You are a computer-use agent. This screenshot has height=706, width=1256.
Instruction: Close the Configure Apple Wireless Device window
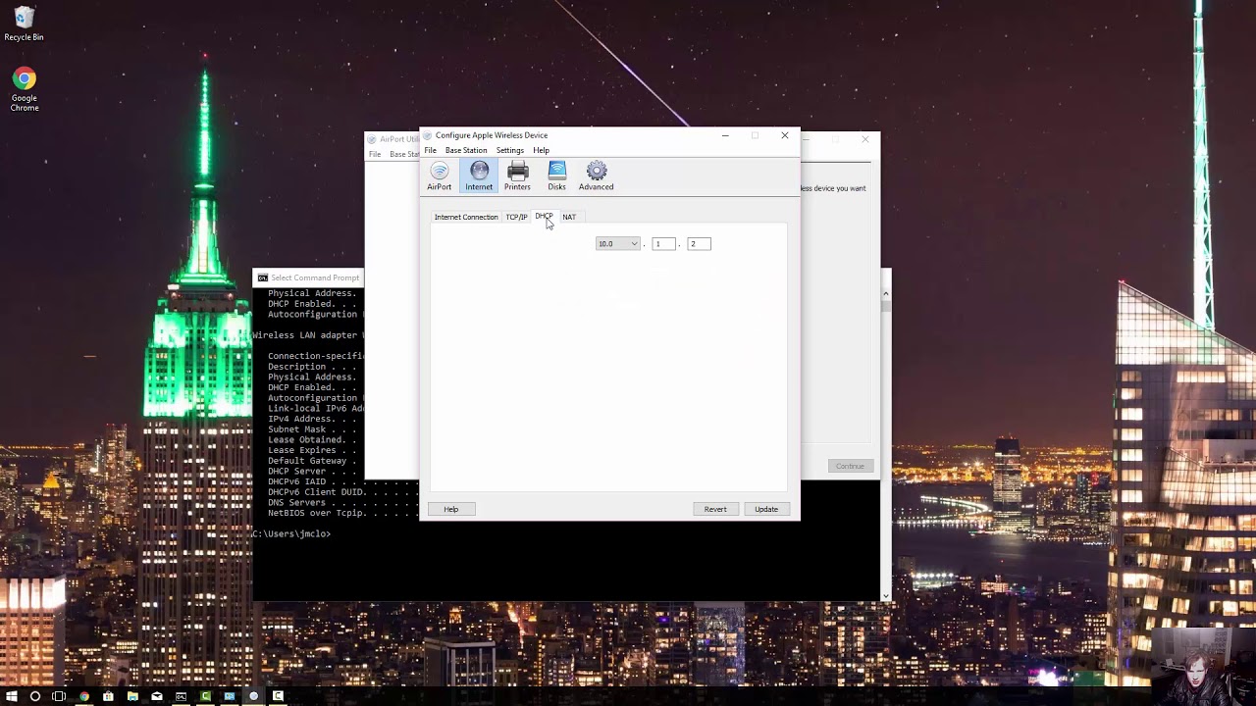pyautogui.click(x=785, y=135)
